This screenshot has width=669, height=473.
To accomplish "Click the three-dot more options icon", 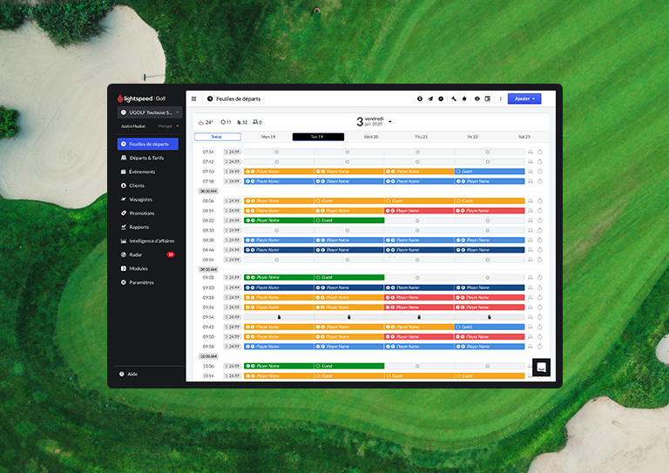I will pos(500,98).
